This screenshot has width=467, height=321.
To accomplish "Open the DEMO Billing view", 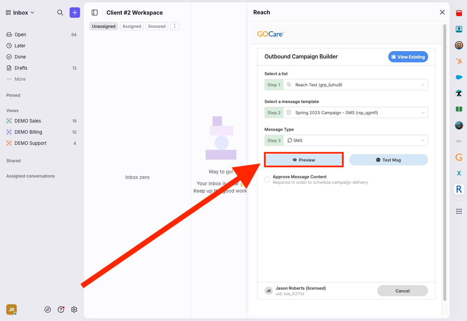I will (x=28, y=132).
